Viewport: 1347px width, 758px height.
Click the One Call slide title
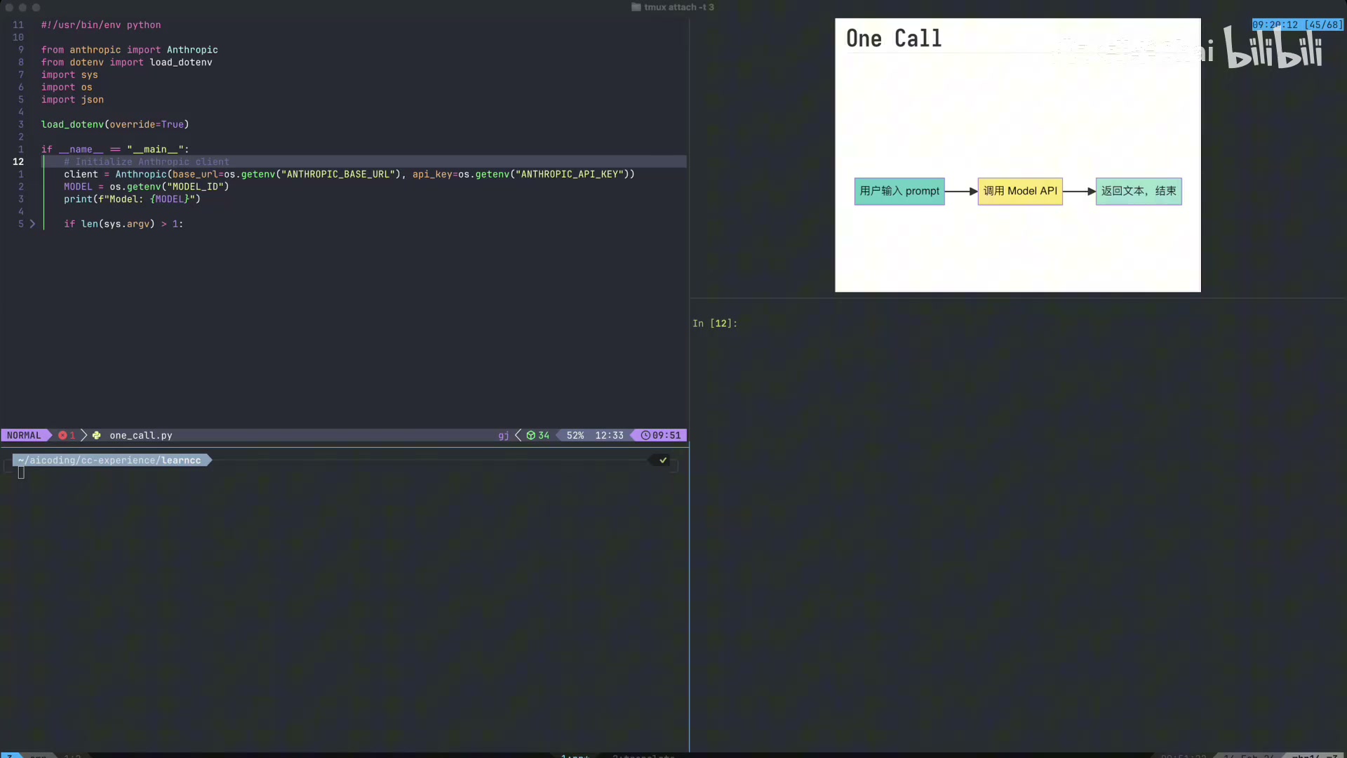(x=893, y=39)
